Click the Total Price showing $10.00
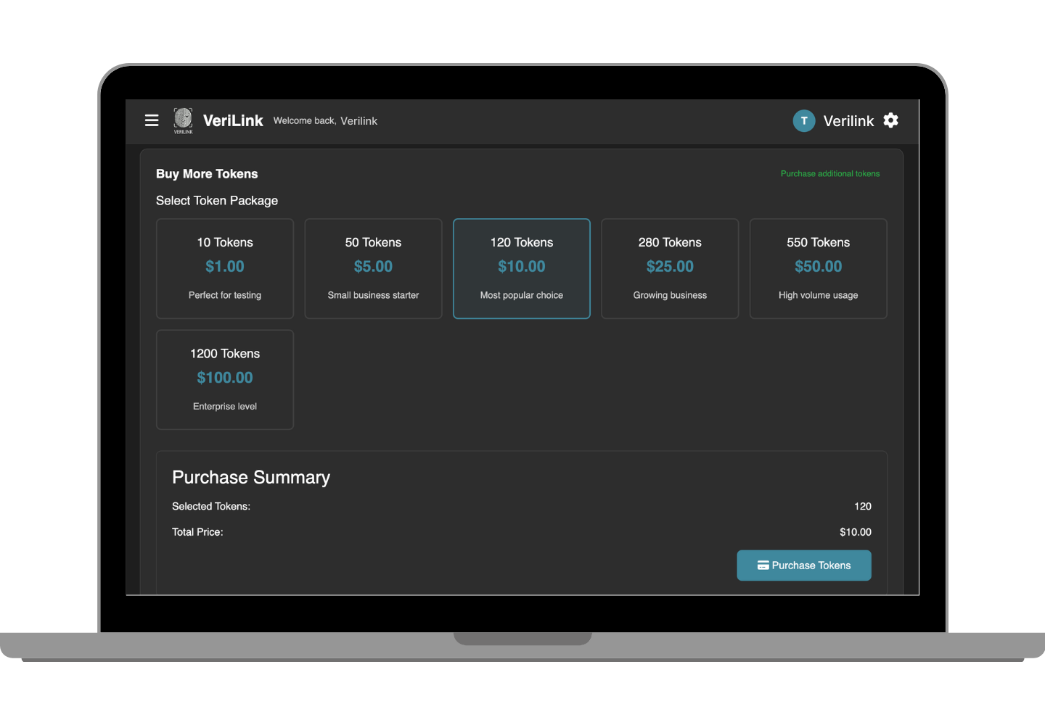 856,531
